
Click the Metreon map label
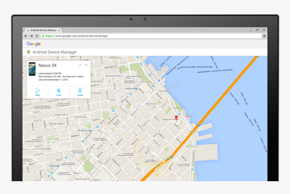[77, 173]
